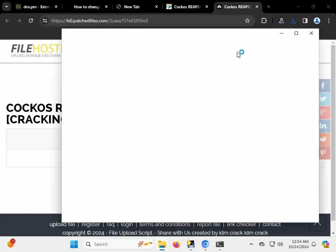Image resolution: width=336 pixels, height=252 pixels.
Task: Open a new browser tab
Action: coord(268,7)
